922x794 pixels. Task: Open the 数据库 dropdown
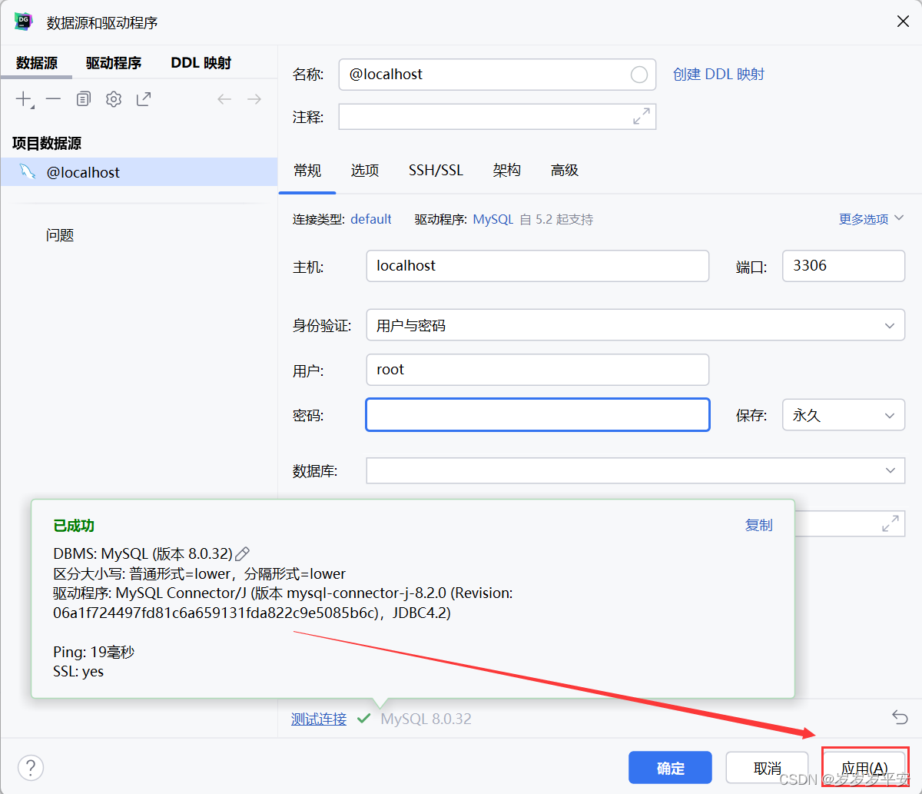[x=635, y=470]
